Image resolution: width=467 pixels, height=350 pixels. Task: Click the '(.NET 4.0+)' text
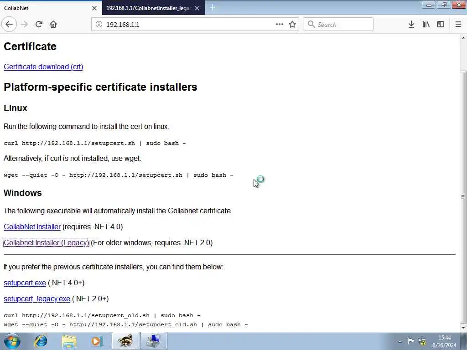click(x=66, y=283)
